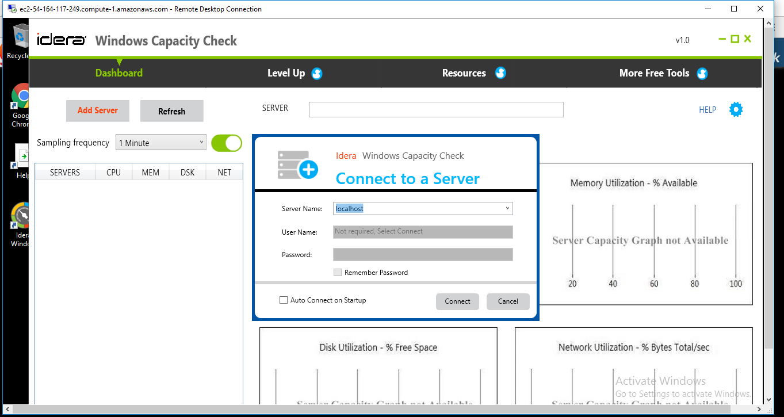Viewport: 784px width, 417px height.
Task: Disable the sampling frequency toggle
Action: pyautogui.click(x=227, y=143)
